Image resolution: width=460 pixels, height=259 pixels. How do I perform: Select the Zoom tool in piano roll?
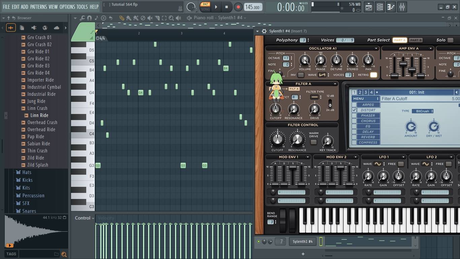(x=171, y=18)
